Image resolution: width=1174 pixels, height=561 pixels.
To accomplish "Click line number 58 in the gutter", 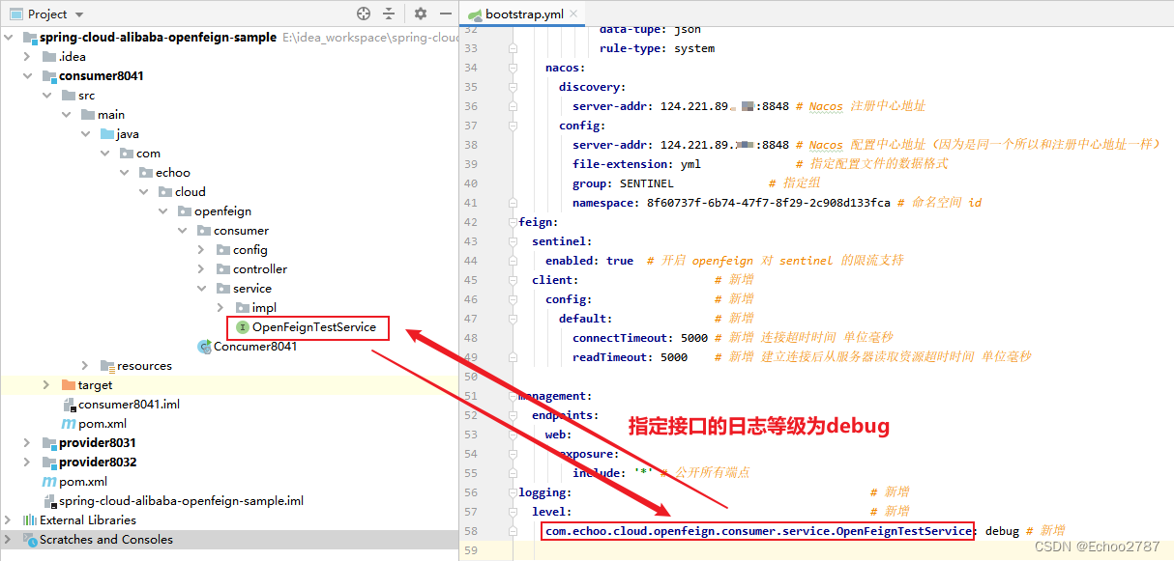I will pyautogui.click(x=471, y=531).
